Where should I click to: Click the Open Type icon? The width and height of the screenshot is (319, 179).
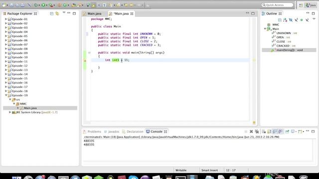coord(73,5)
